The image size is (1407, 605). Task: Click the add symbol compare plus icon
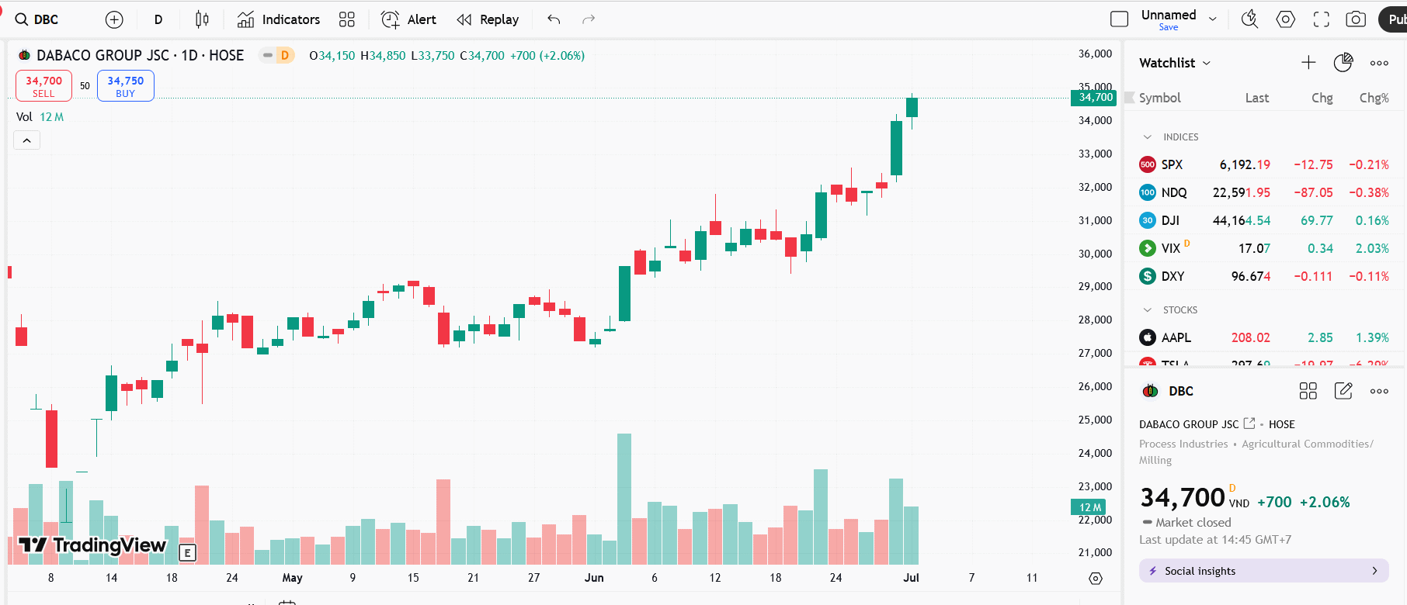coord(114,19)
